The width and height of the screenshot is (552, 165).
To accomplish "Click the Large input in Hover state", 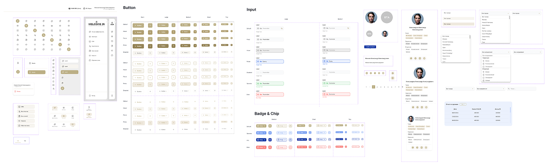I will pyautogui.click(x=269, y=50).
